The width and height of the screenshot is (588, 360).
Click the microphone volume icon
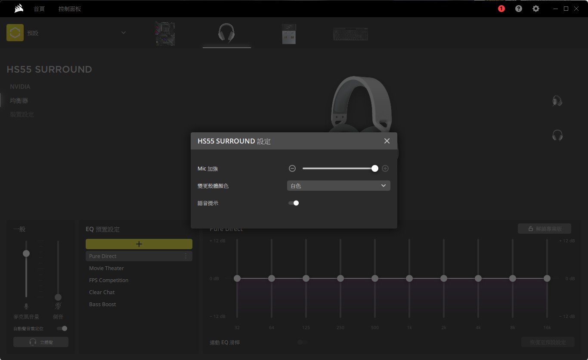[x=26, y=306]
